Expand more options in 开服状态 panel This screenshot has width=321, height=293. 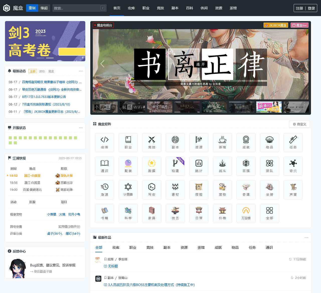81,128
